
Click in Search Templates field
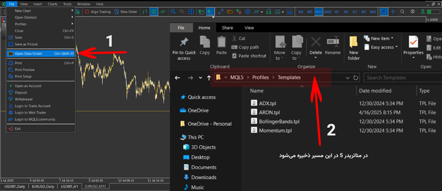[403, 78]
